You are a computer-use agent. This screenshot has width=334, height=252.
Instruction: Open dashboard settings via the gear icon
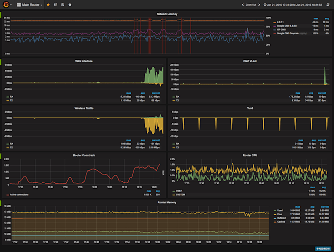click(x=70, y=5)
